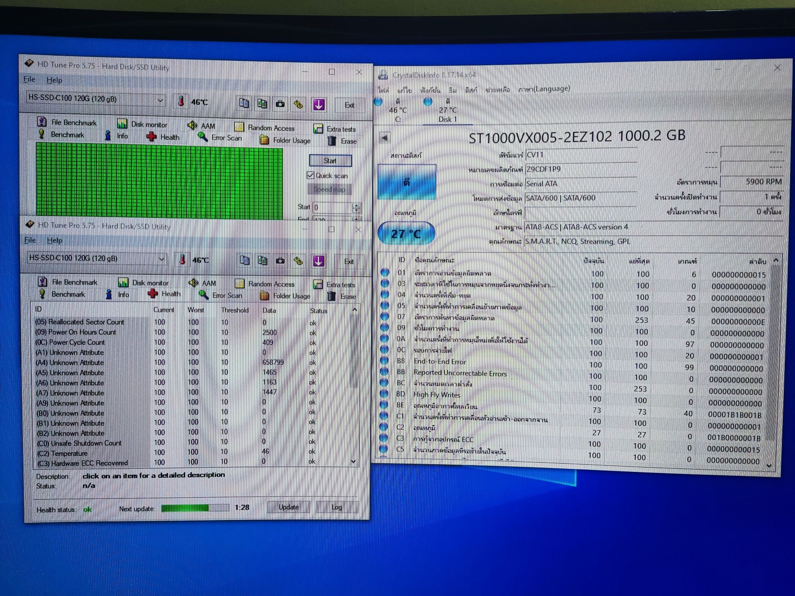The image size is (795, 596).
Task: Click the Next update progress bar
Action: [195, 508]
